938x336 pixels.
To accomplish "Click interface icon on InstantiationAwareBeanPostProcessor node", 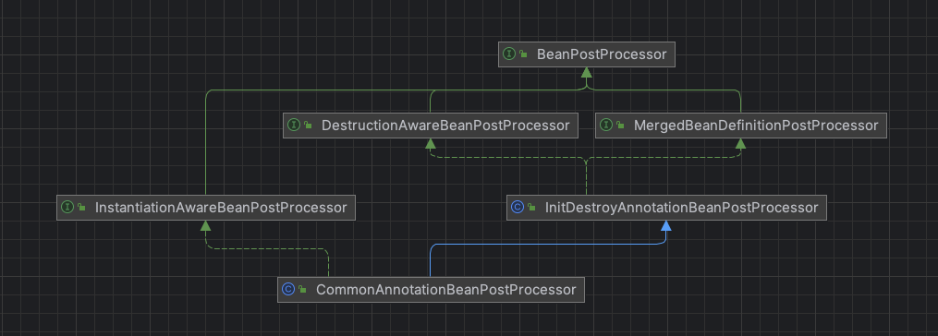I will 67,207.
